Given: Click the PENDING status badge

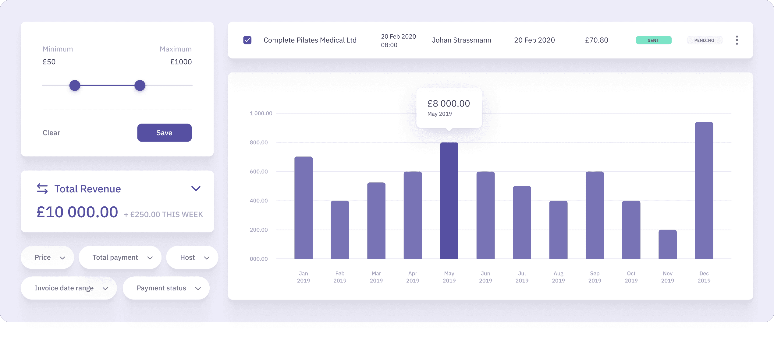Looking at the screenshot, I should pyautogui.click(x=704, y=40).
